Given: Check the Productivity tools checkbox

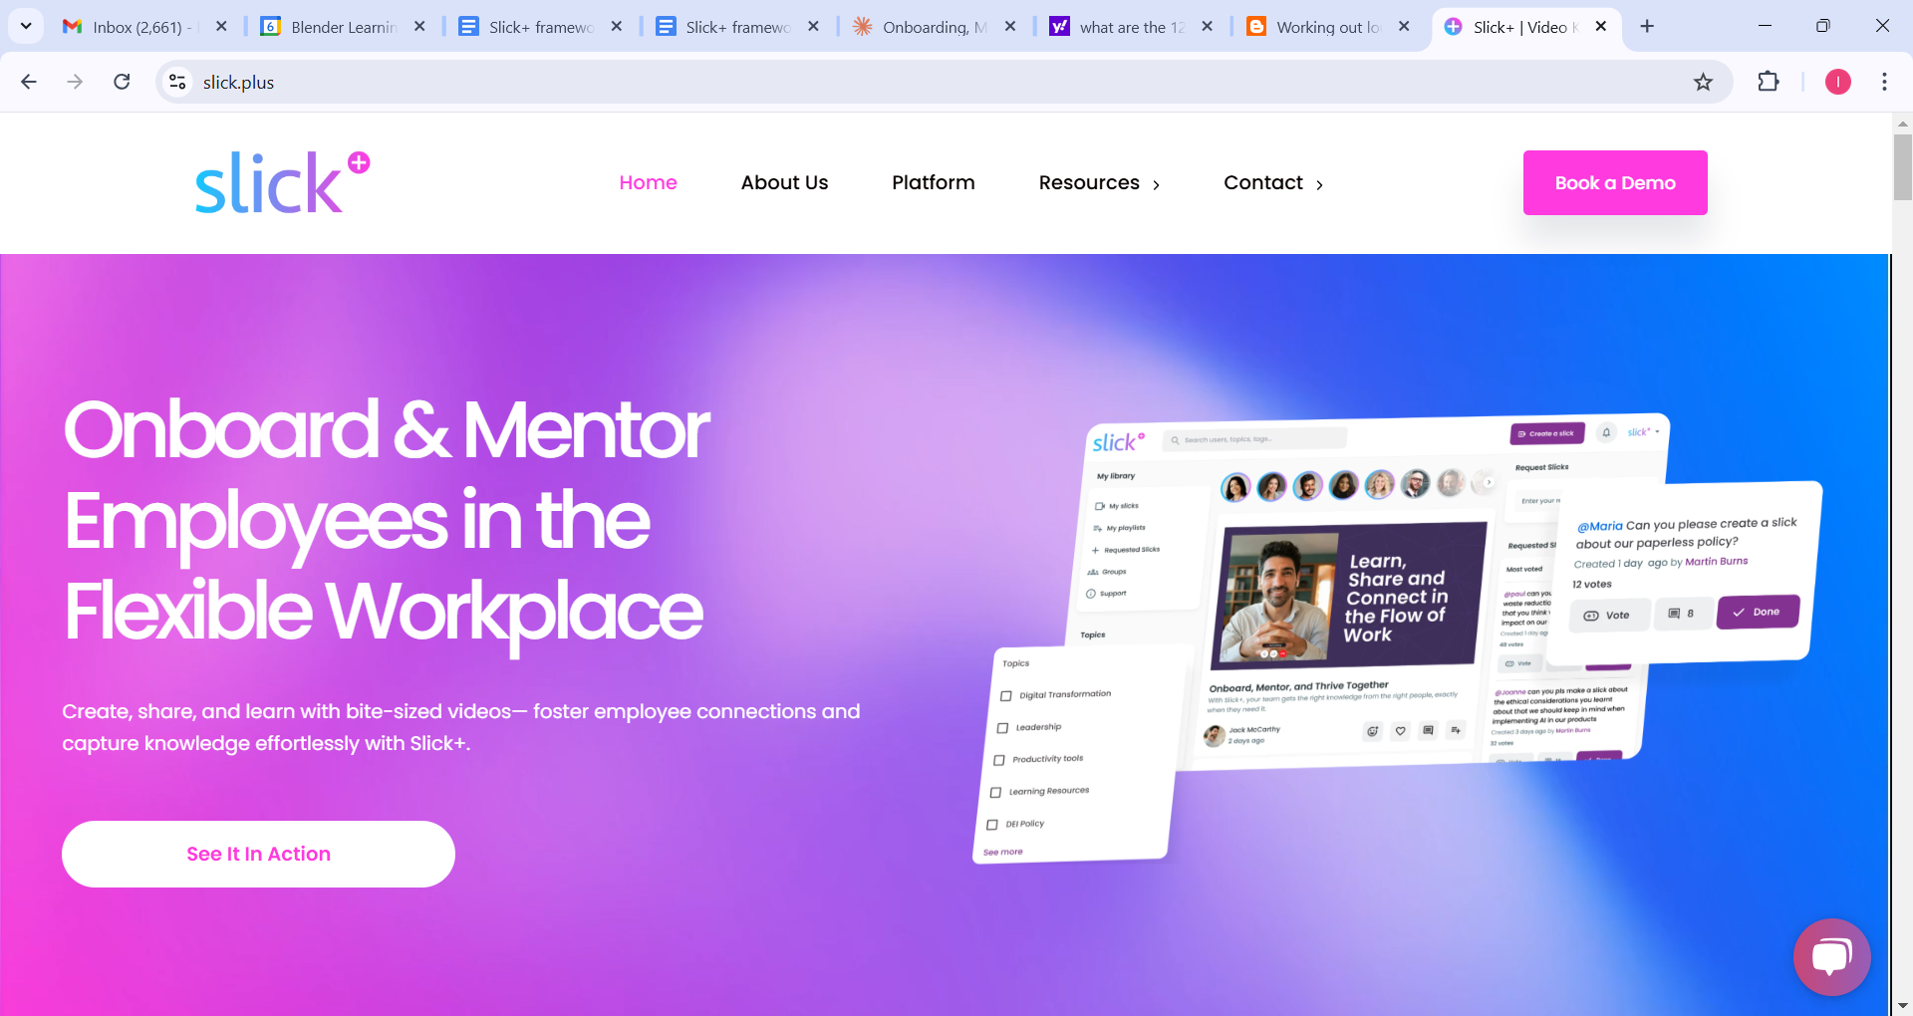Looking at the screenshot, I should [999, 760].
